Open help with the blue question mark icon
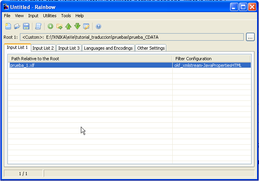 point(98,26)
